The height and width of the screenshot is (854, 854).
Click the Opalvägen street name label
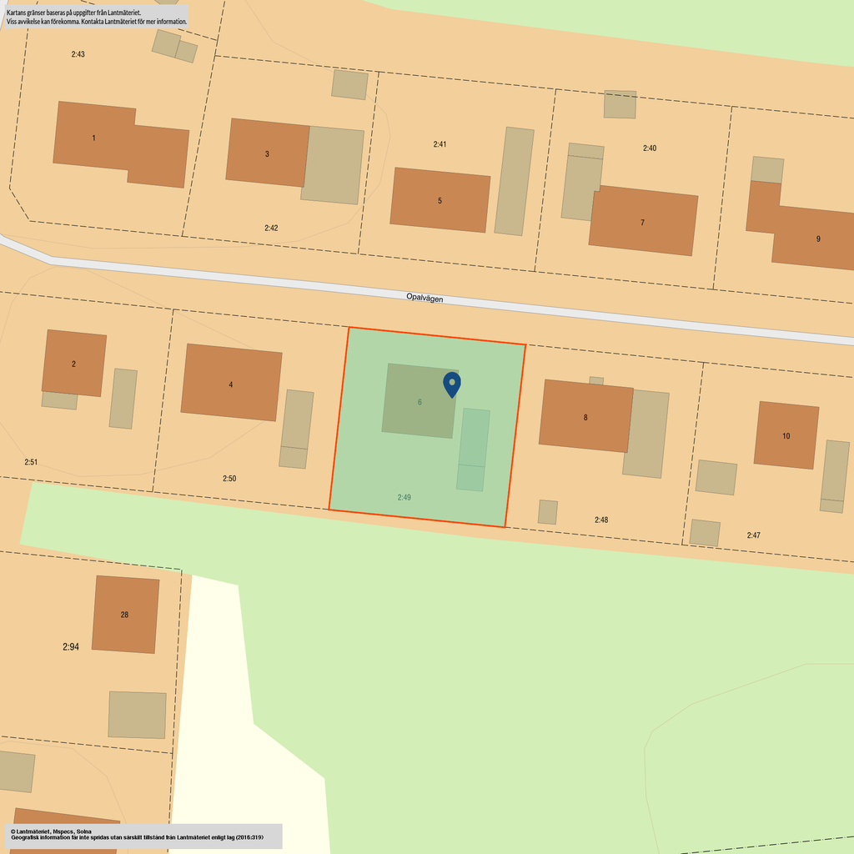click(424, 297)
